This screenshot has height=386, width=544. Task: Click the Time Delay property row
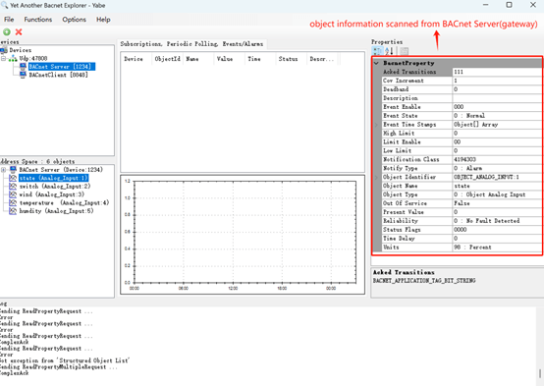462,239
